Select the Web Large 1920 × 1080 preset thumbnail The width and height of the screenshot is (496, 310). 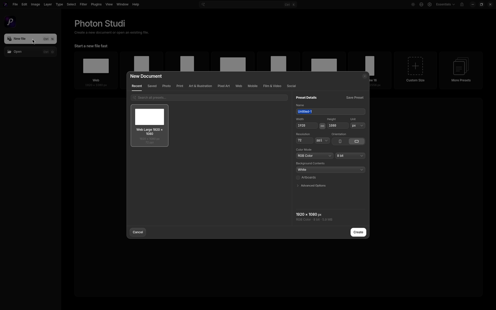150,125
